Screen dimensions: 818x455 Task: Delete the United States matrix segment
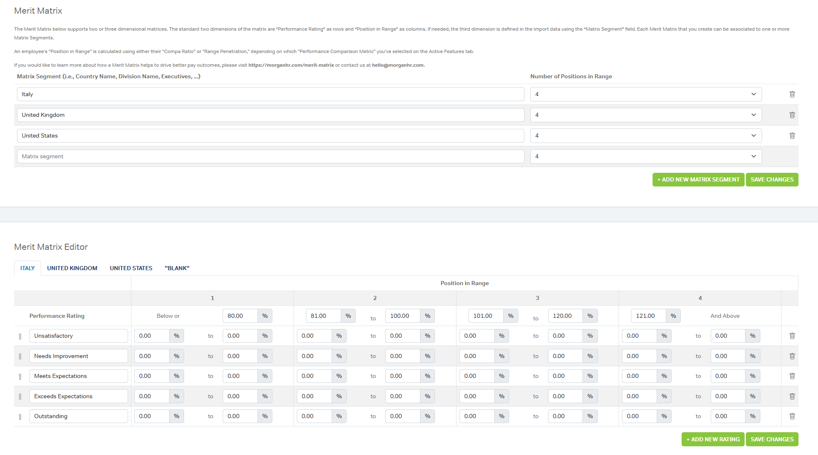pyautogui.click(x=792, y=136)
